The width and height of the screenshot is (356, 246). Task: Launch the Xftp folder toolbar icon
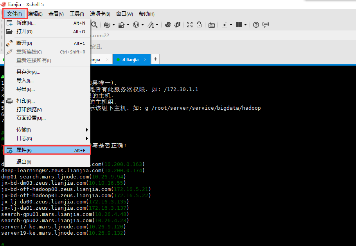tap(177, 25)
